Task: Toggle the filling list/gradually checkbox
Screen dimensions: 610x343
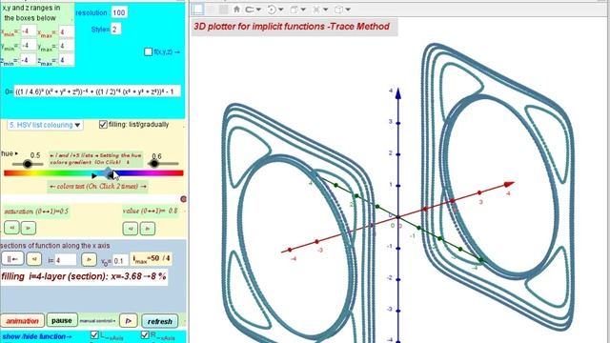Action: [x=103, y=125]
